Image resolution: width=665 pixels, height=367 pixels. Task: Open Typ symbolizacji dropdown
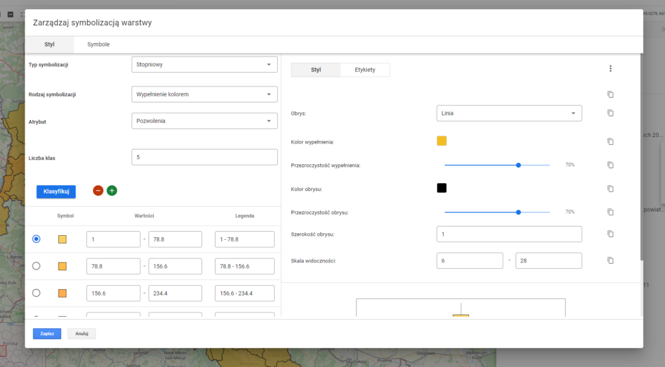(204, 65)
